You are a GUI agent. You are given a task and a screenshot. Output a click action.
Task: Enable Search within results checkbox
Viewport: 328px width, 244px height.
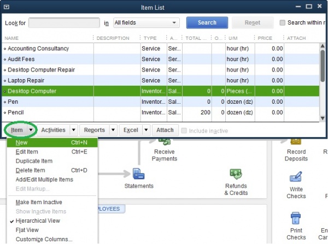coord(283,22)
